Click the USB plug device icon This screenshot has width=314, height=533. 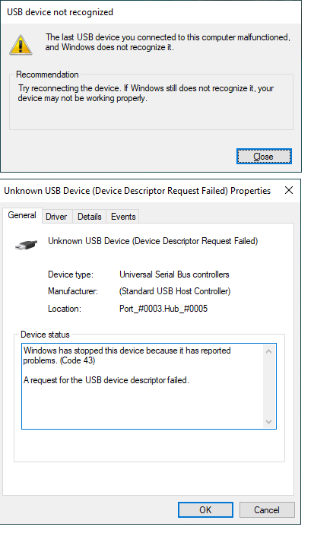coord(26,244)
